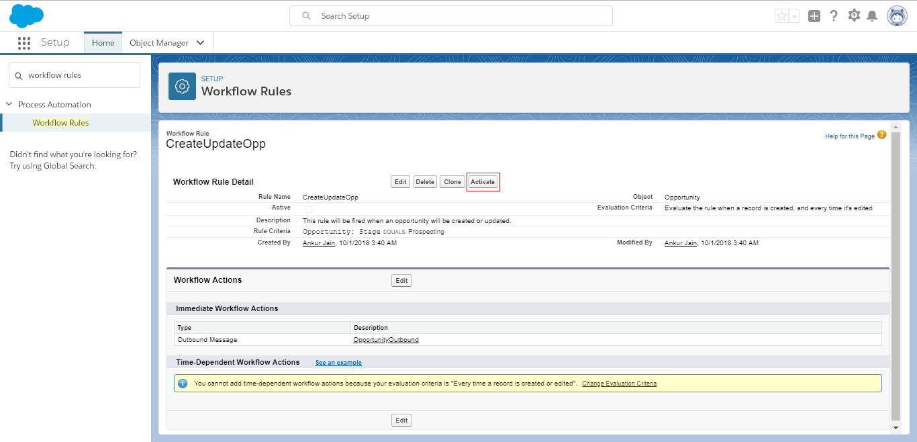Expand the Object Manager tab chevron
Viewport: 917px width, 442px height.
[201, 43]
